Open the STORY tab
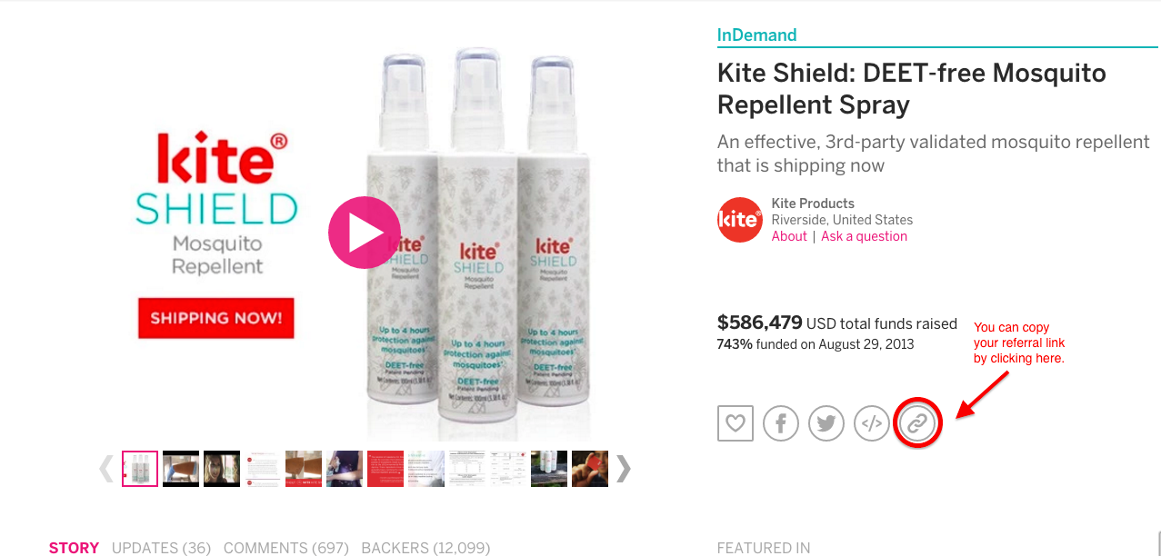Screen dimensions: 1161x556 point(74,548)
